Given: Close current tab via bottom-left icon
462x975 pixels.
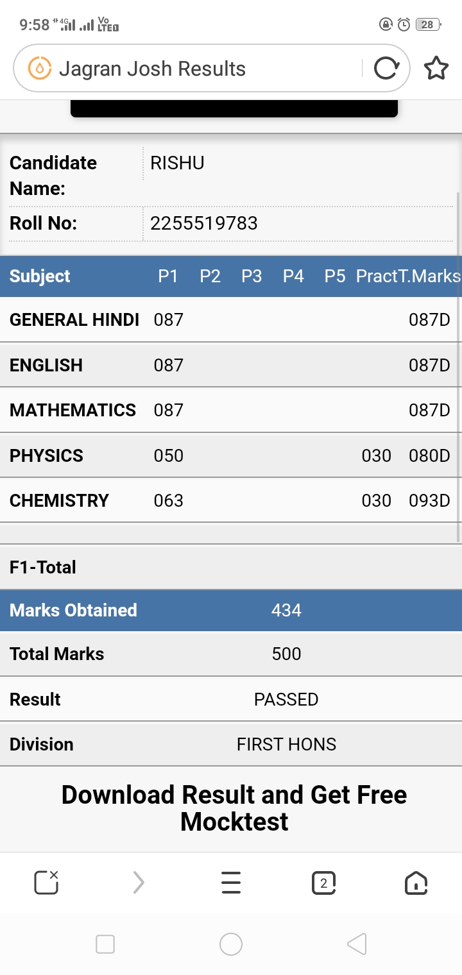Looking at the screenshot, I should pos(46,883).
